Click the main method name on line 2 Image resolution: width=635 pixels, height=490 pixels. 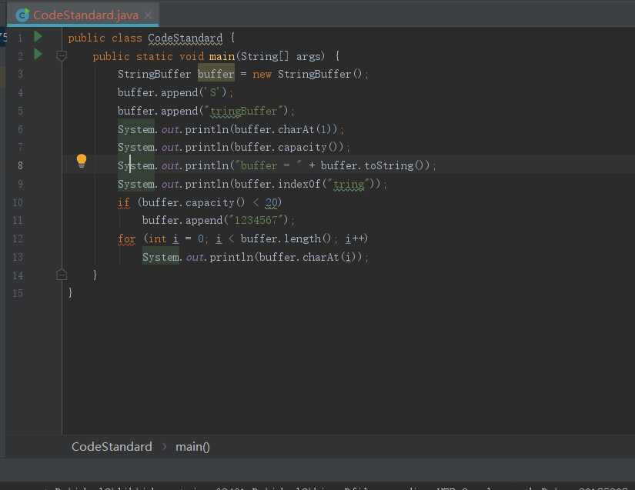coord(222,56)
